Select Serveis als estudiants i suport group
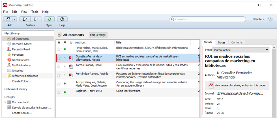The height and width of the screenshot is (120, 279). click(29, 108)
